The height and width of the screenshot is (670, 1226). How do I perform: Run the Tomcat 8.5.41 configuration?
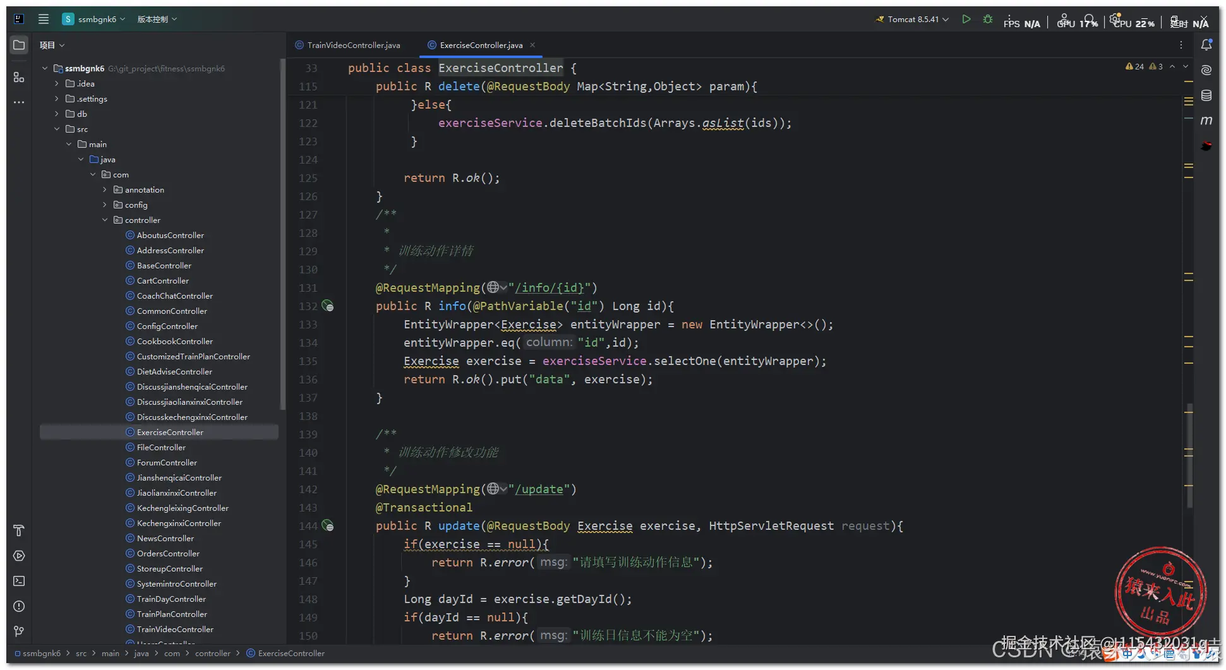966,19
